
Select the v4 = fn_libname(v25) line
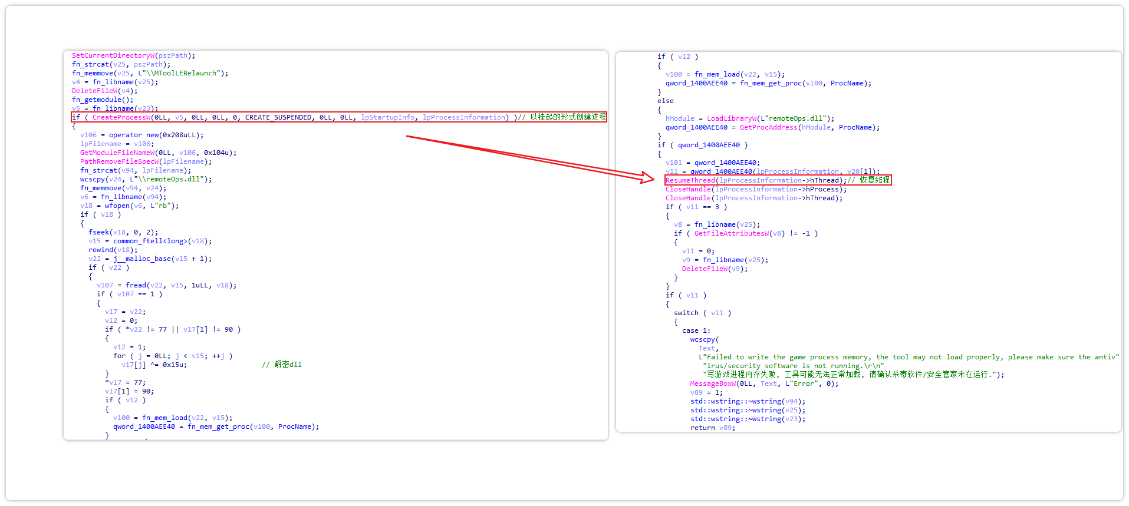[115, 82]
